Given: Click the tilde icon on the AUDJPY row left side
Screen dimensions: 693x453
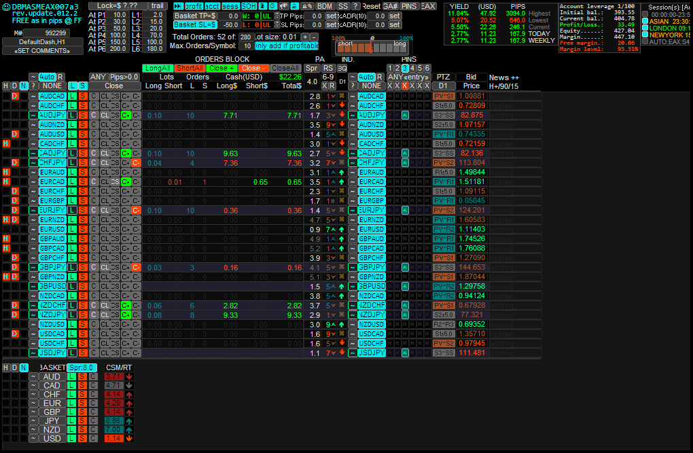Looking at the screenshot, I should 33,115.
